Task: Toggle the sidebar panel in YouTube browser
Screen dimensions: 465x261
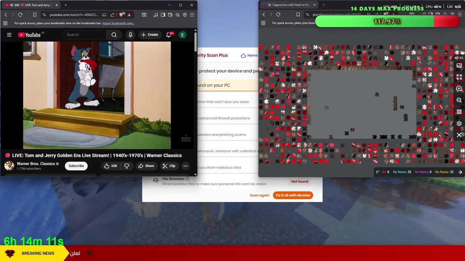Action: pos(163,15)
